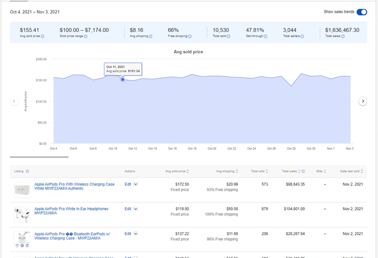Image resolution: width=378 pixels, height=258 pixels.
Task: Open info icon next to Free shipping stat
Action: (190, 36)
